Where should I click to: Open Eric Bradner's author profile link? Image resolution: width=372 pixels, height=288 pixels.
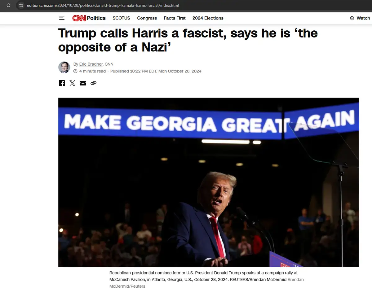click(91, 64)
